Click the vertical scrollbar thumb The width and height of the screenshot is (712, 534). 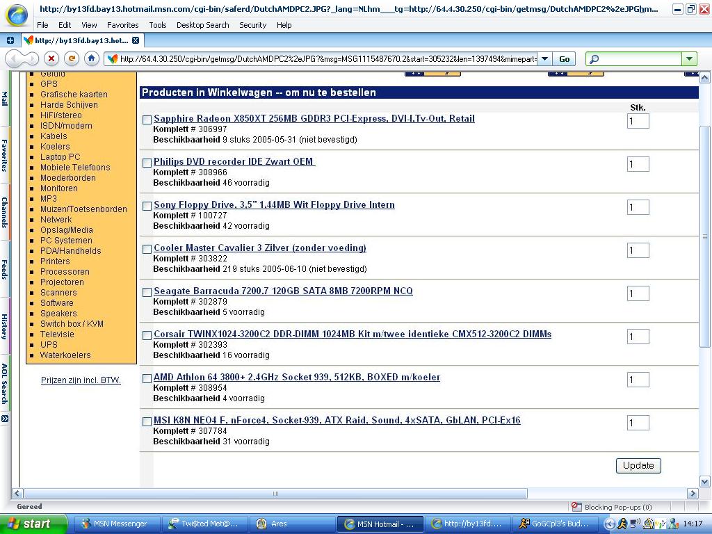[x=705, y=236]
